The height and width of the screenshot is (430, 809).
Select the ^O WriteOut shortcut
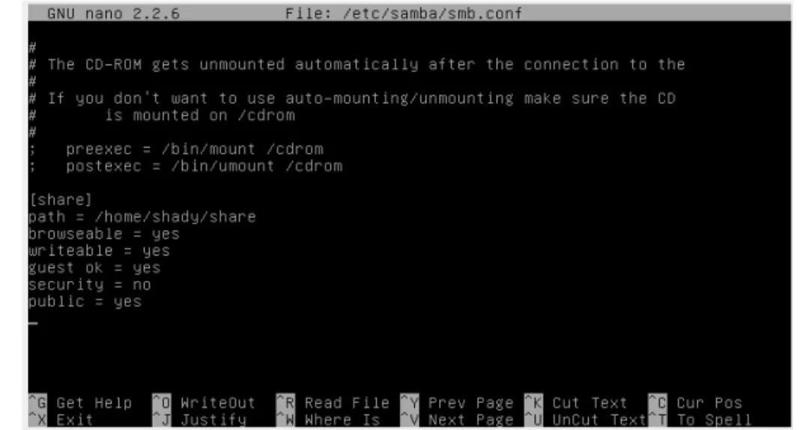click(x=204, y=402)
